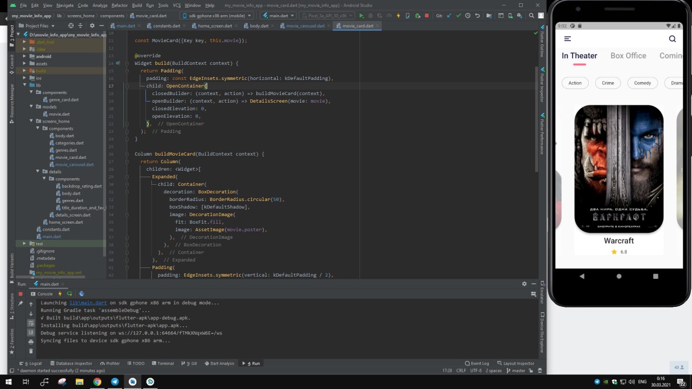Collapse all in the Project panel toolbar
This screenshot has height=389, width=692.
pos(82,25)
